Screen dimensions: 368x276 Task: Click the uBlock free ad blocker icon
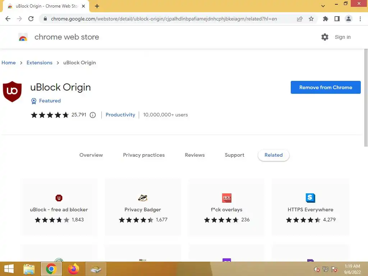tap(59, 198)
